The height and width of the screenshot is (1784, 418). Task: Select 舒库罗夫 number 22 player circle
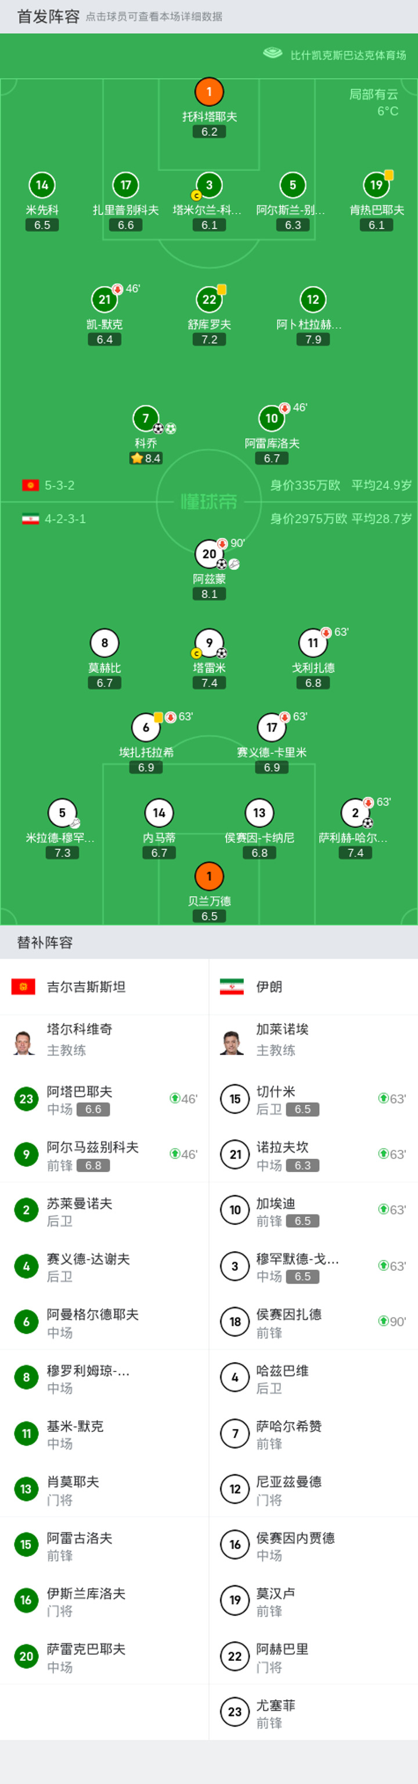209,299
